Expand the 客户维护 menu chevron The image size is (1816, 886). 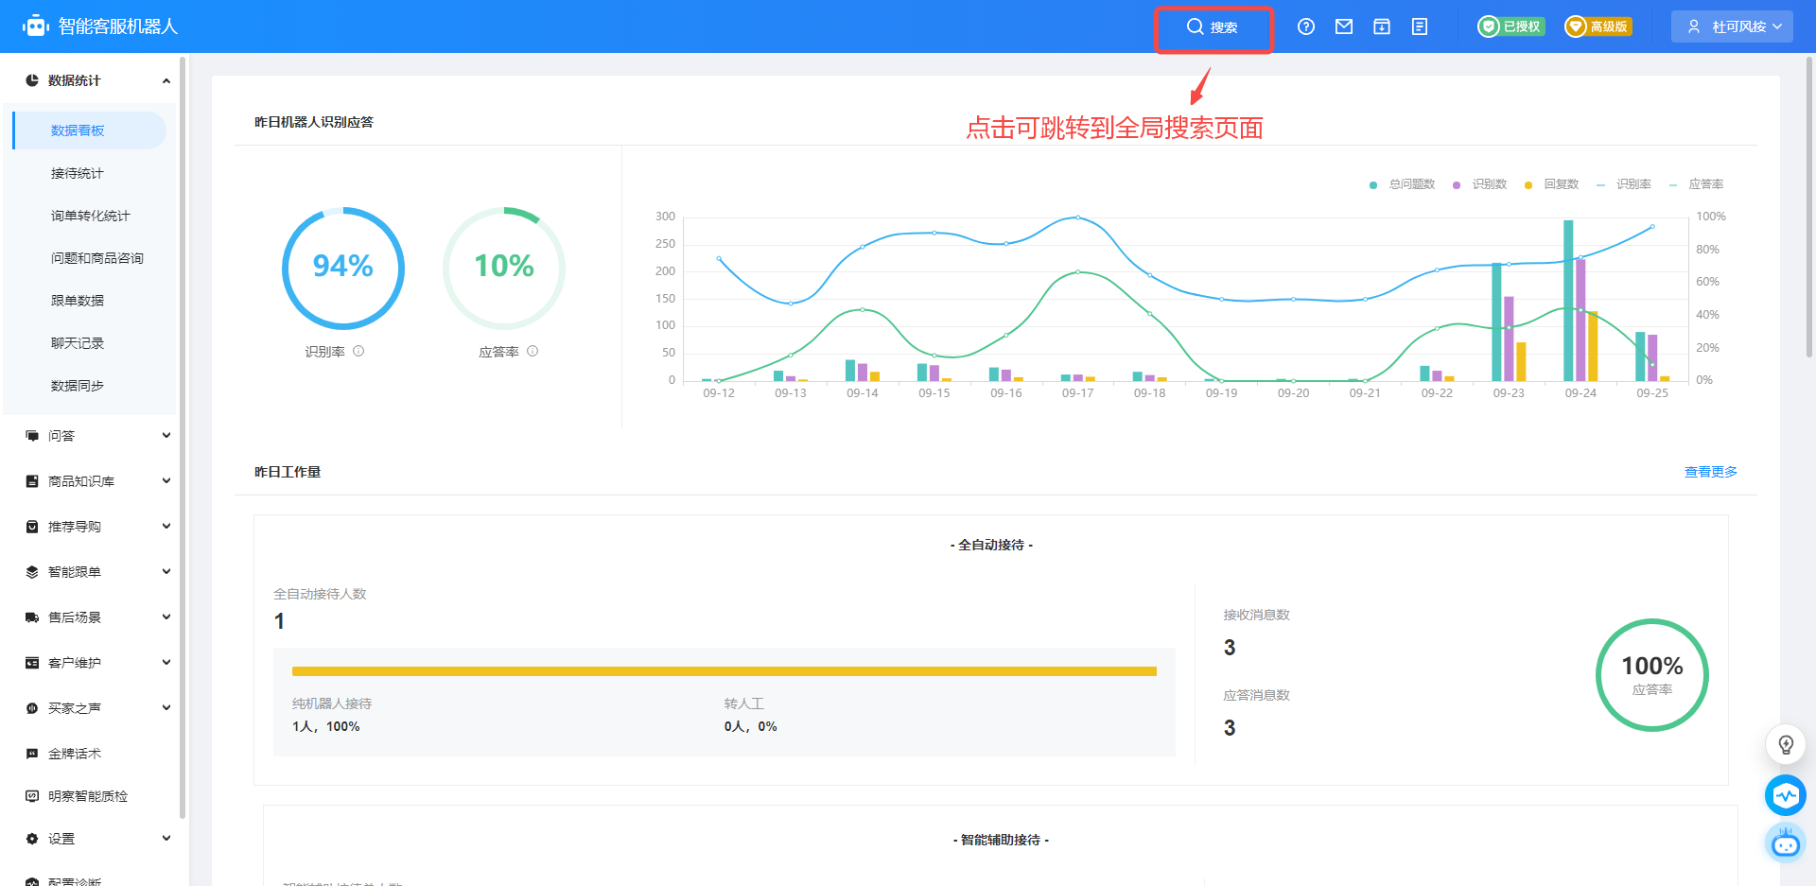pyautogui.click(x=166, y=663)
